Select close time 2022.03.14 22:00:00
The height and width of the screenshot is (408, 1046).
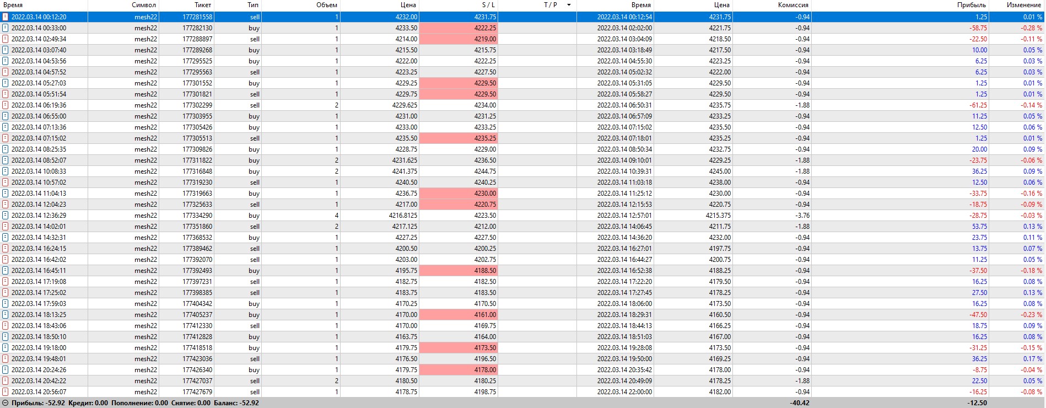[x=624, y=392]
